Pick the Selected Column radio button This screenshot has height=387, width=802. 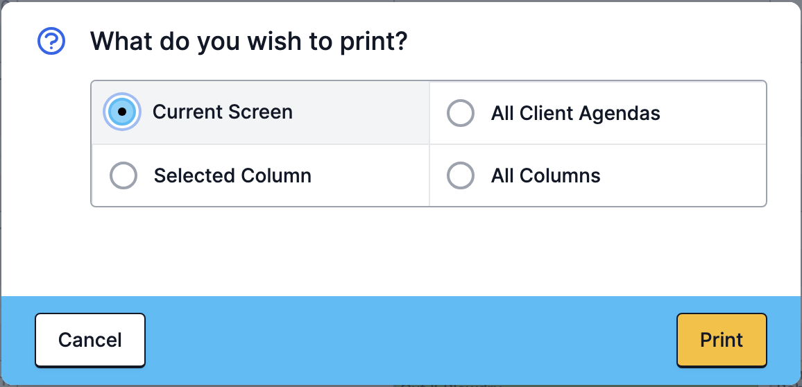click(x=123, y=175)
